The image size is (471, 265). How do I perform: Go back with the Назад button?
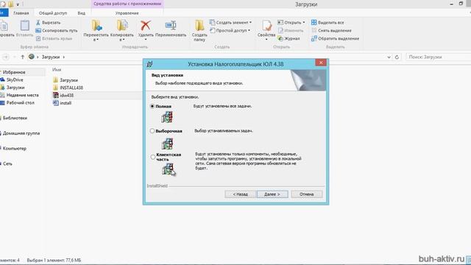click(241, 194)
